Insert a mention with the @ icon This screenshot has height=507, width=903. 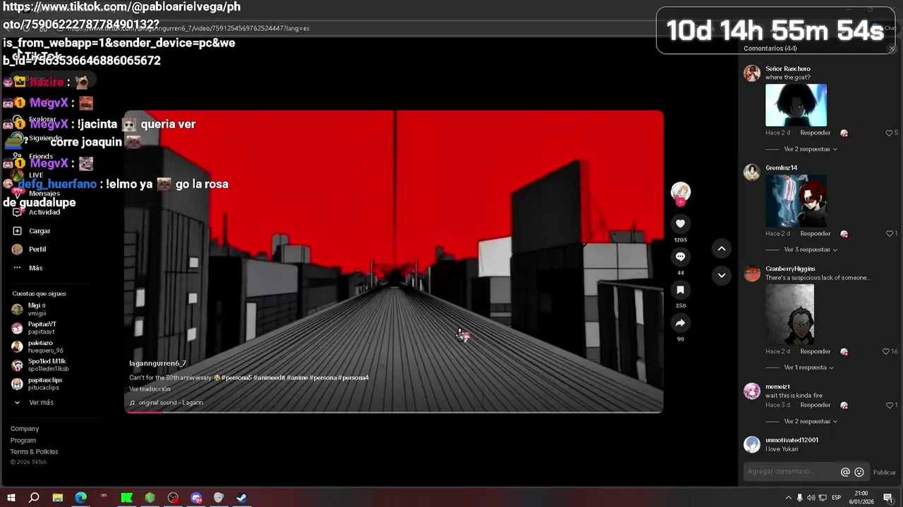pos(845,472)
